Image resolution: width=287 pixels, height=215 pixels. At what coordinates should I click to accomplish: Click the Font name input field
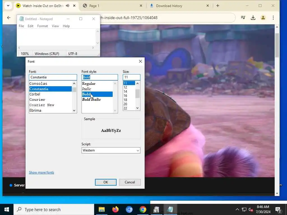(x=53, y=77)
